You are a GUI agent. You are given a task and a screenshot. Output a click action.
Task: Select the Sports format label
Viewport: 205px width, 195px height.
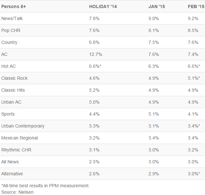pyautogui.click(x=8, y=114)
